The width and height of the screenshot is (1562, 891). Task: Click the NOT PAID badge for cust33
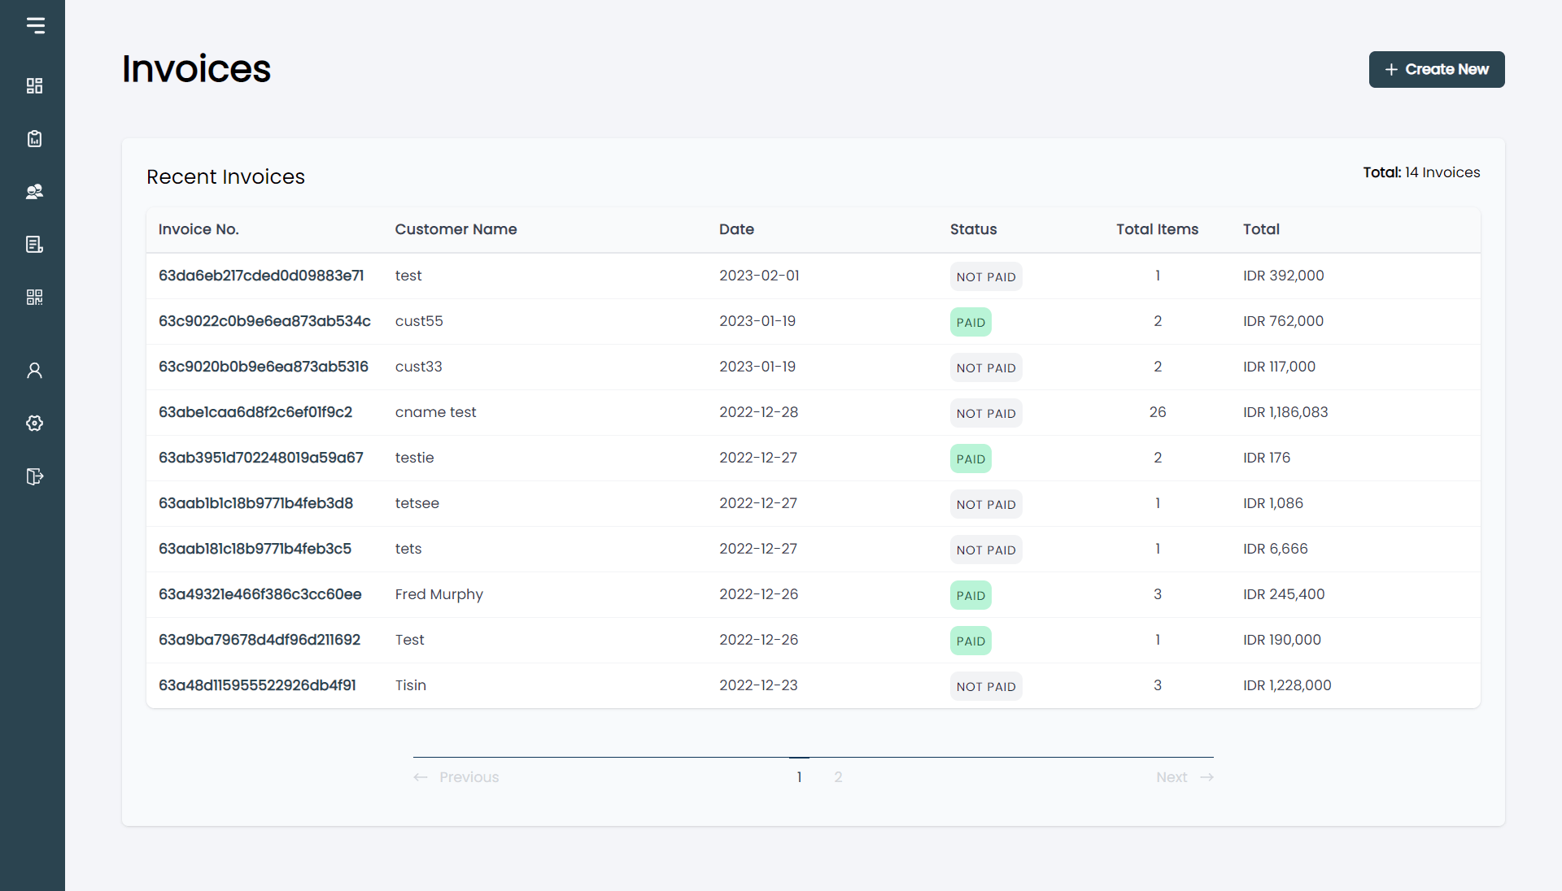point(986,367)
